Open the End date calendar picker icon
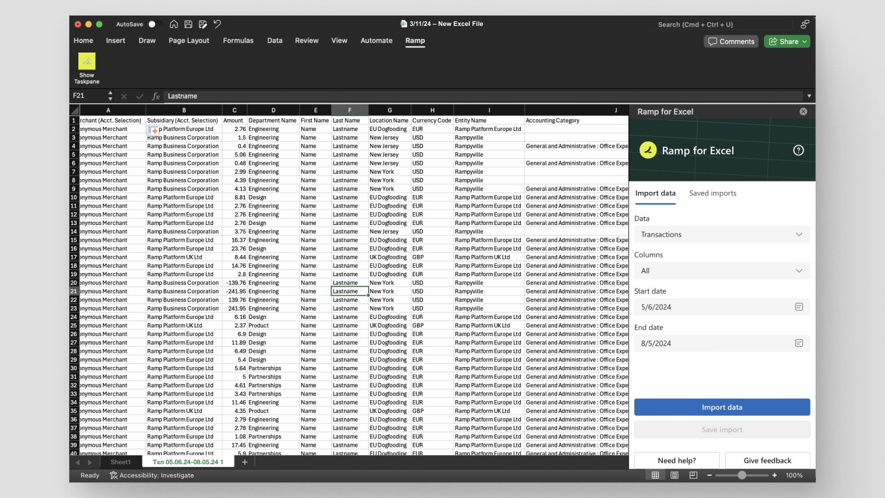 [799, 343]
